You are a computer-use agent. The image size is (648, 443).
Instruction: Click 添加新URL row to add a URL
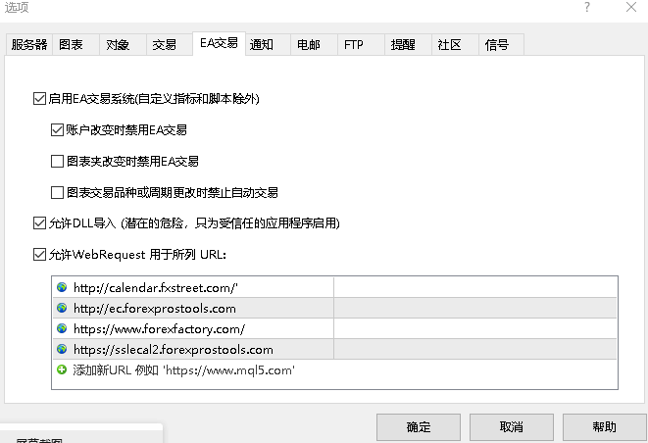click(334, 369)
